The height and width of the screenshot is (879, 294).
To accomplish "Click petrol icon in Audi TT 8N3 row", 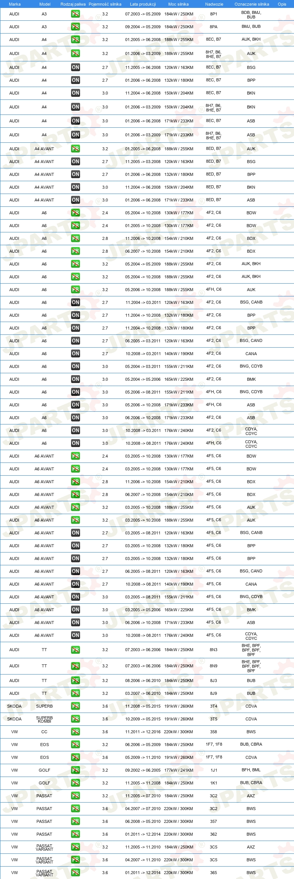I will tap(75, 650).
